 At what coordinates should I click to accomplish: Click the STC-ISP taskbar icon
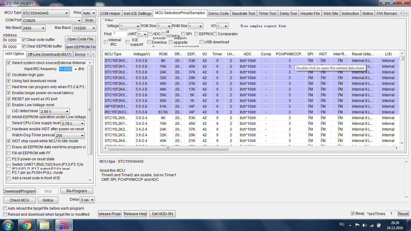(63, 225)
